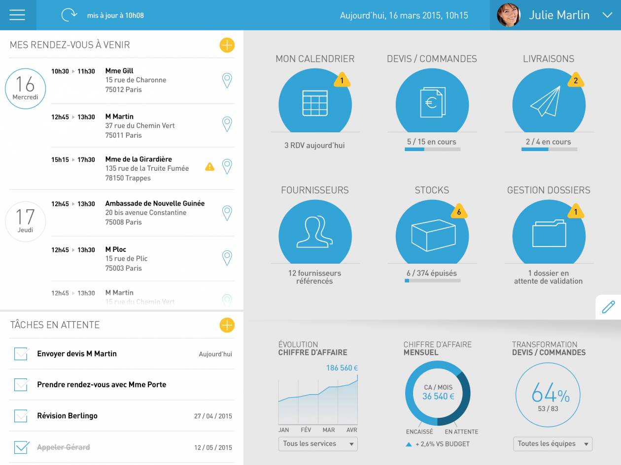
Task: Open the hamburger menu
Action: [x=17, y=15]
